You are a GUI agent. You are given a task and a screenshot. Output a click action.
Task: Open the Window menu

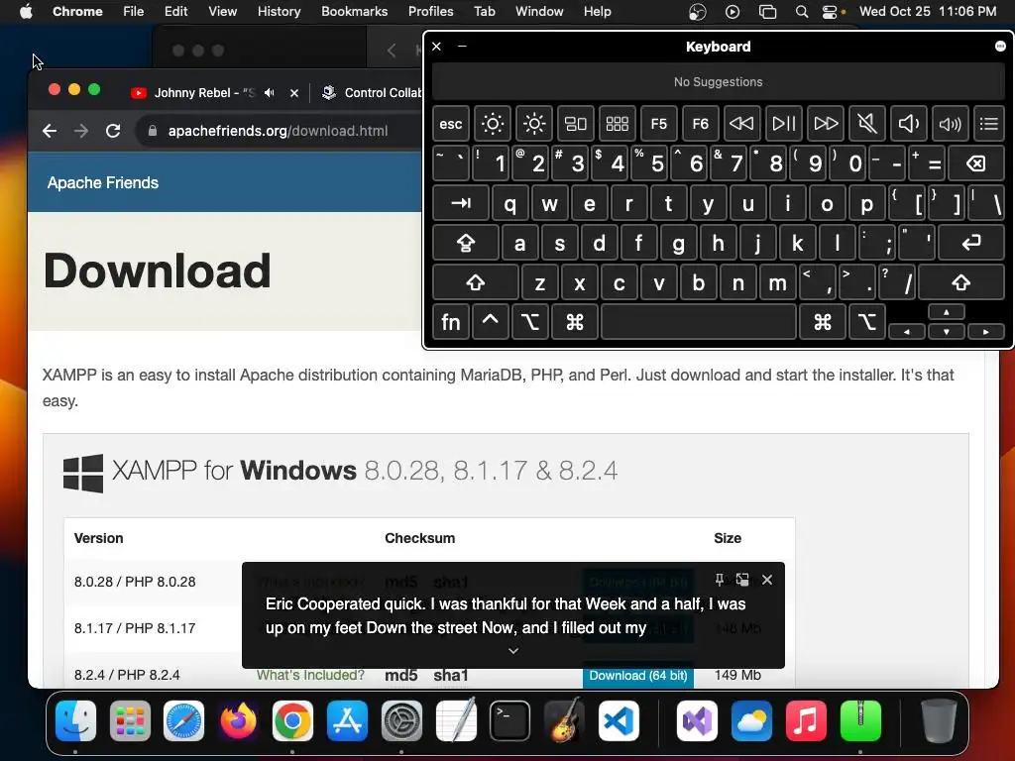coord(539,11)
